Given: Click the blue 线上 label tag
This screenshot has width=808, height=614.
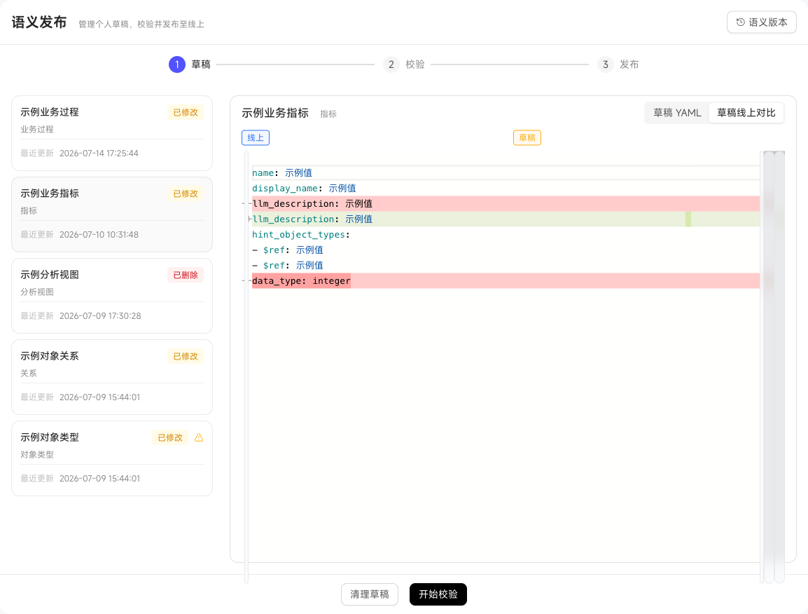Looking at the screenshot, I should [256, 138].
